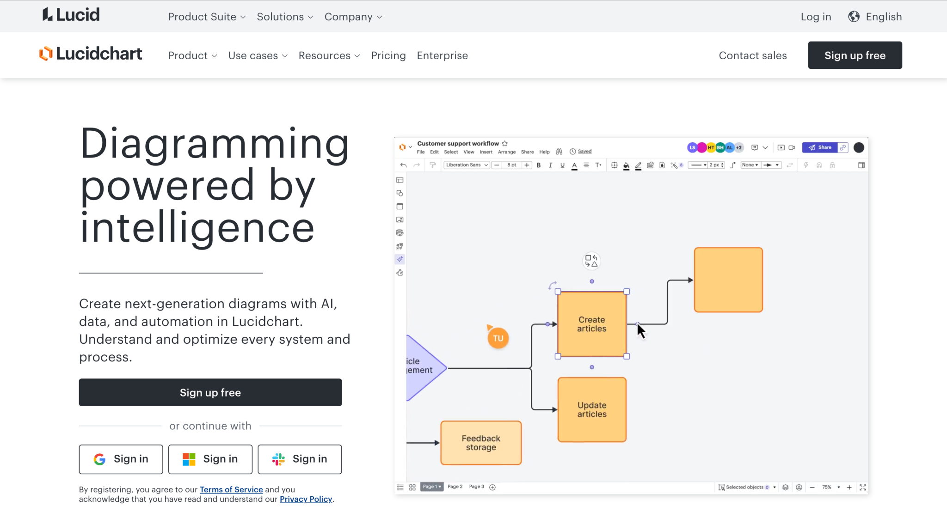
Task: Click the font color swatch in the toolbar
Action: tap(574, 165)
